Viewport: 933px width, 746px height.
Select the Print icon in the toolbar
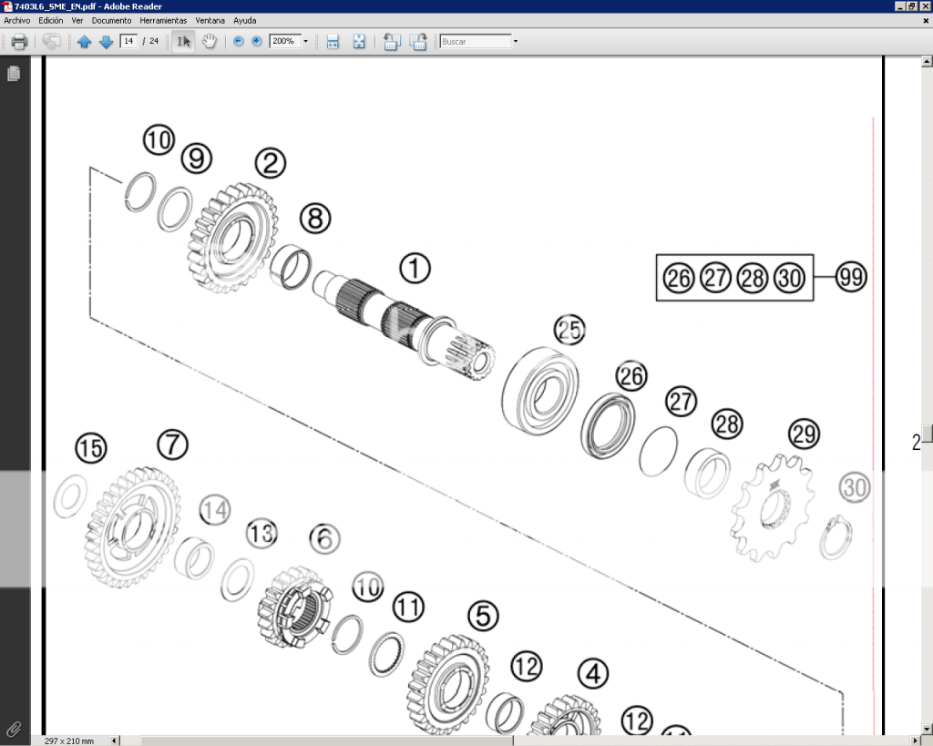[x=18, y=41]
